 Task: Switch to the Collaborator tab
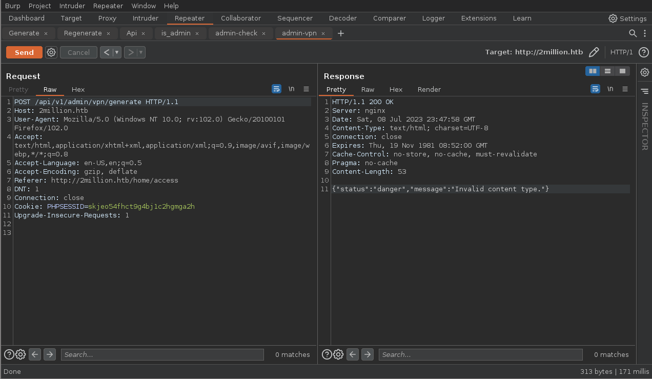click(x=241, y=18)
